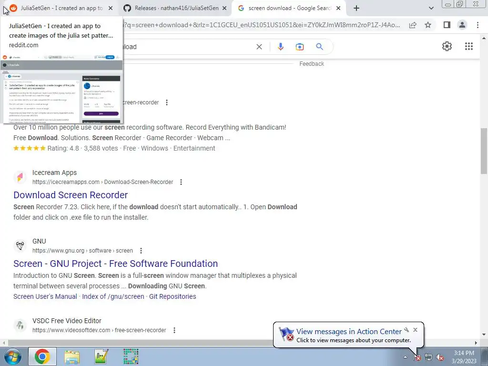Image resolution: width=488 pixels, height=366 pixels.
Task: Click the reddit tab preview thumbnail
Action: coord(61,89)
